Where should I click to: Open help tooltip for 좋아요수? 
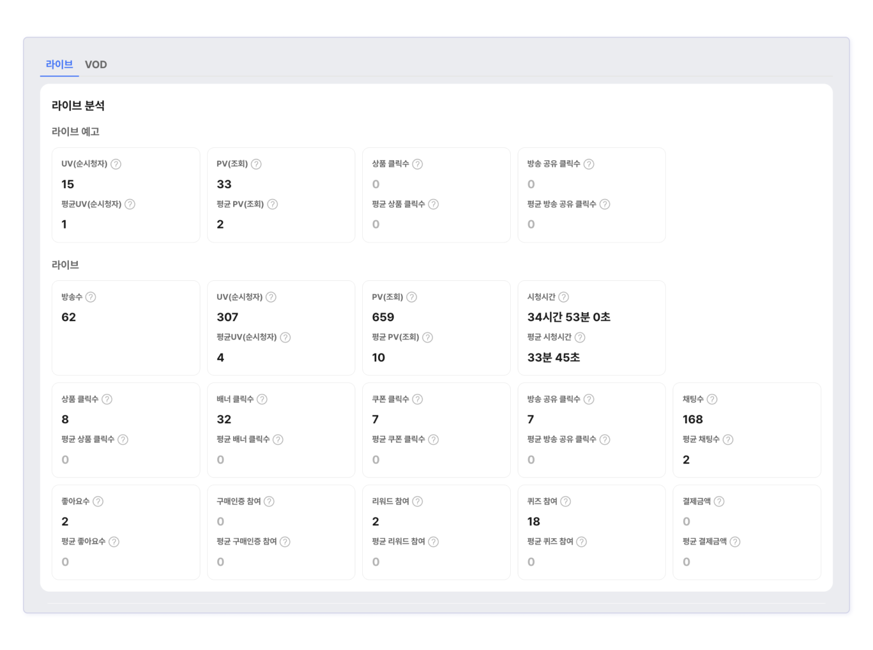tap(98, 501)
